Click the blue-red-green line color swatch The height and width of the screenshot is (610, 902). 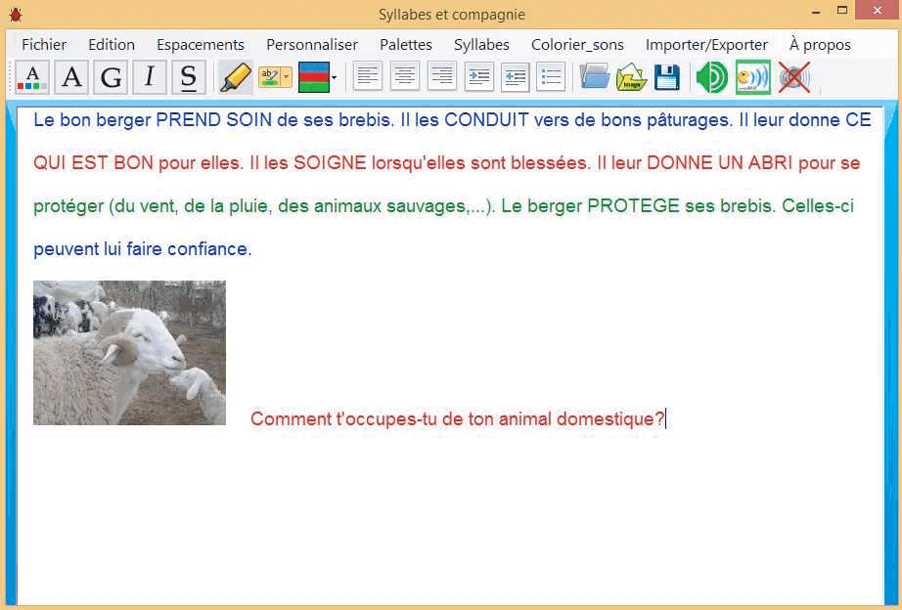pyautogui.click(x=313, y=77)
